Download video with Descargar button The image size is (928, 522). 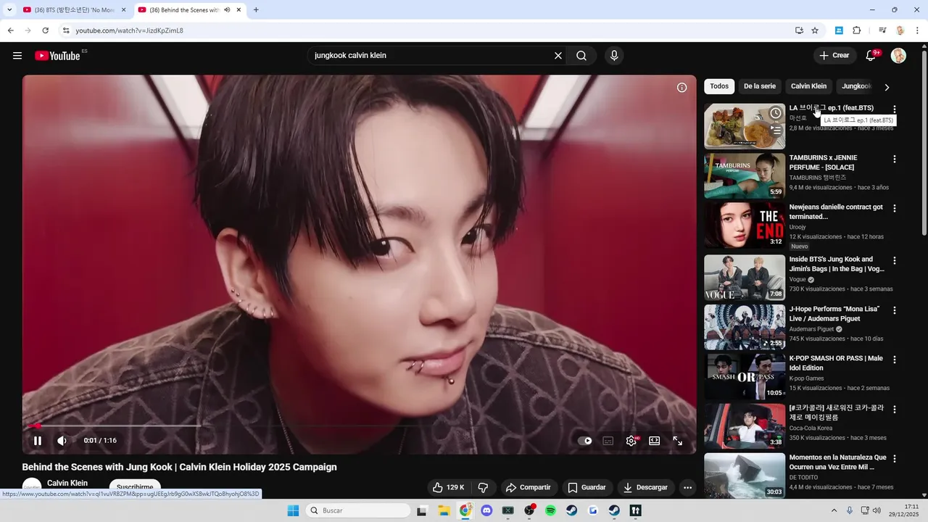point(646,487)
